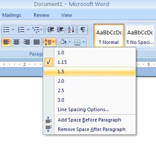This screenshot has width=156, height=162.
Task: Choose 2.5 line spacing
Action: 89,90
